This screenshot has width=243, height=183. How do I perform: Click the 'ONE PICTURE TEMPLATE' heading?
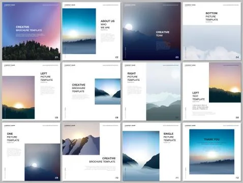tap(13, 137)
